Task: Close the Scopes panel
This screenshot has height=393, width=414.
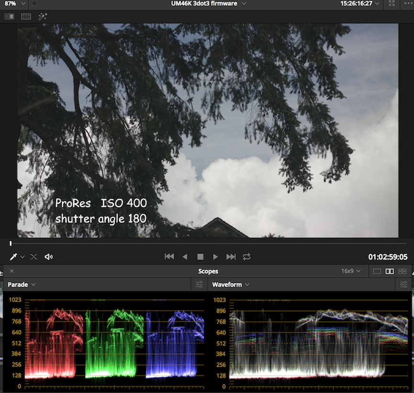Action: click(12, 271)
